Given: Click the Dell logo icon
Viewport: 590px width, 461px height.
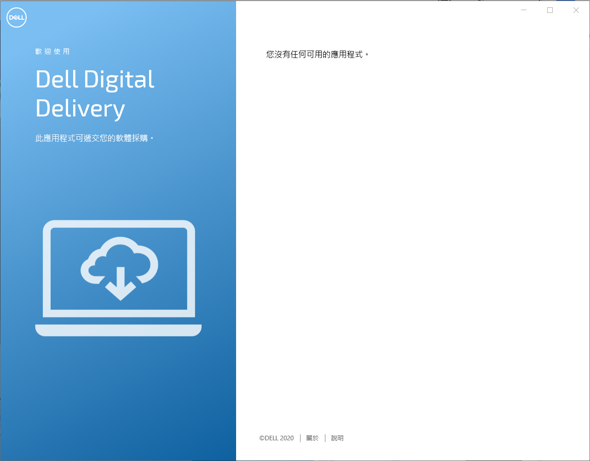Looking at the screenshot, I should [17, 18].
